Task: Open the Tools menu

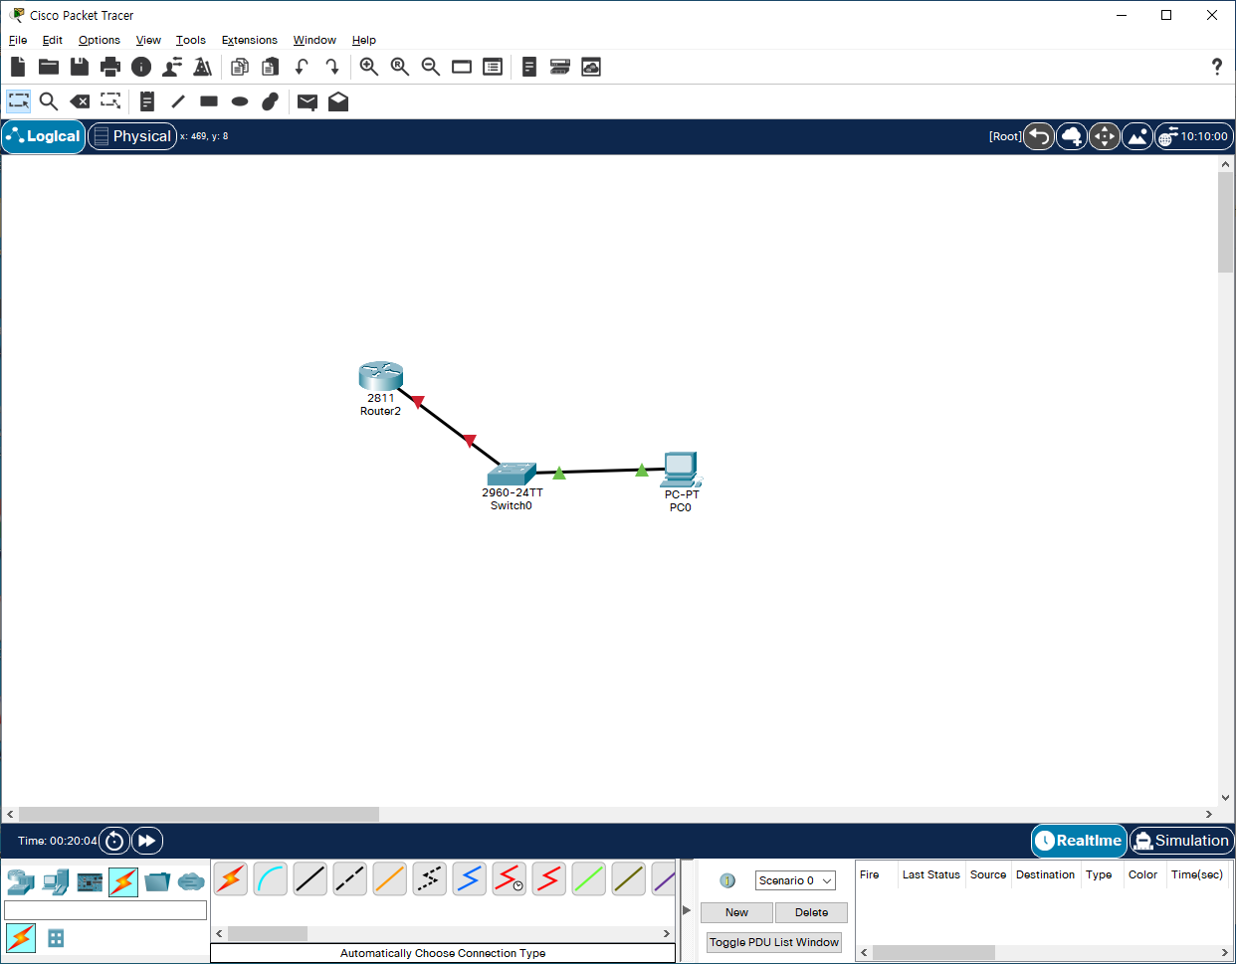Action: click(191, 40)
